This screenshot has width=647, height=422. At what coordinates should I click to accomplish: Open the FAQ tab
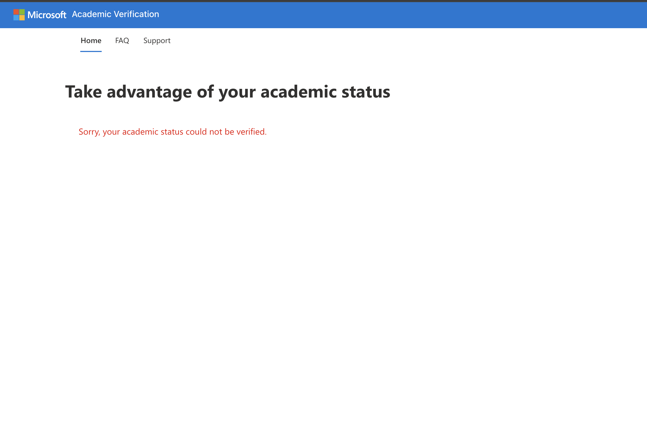pos(122,41)
